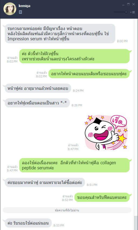Screen dimensions: 138x230
Task: Select the gray message ending with *-*
Action: [x=37, y=103]
